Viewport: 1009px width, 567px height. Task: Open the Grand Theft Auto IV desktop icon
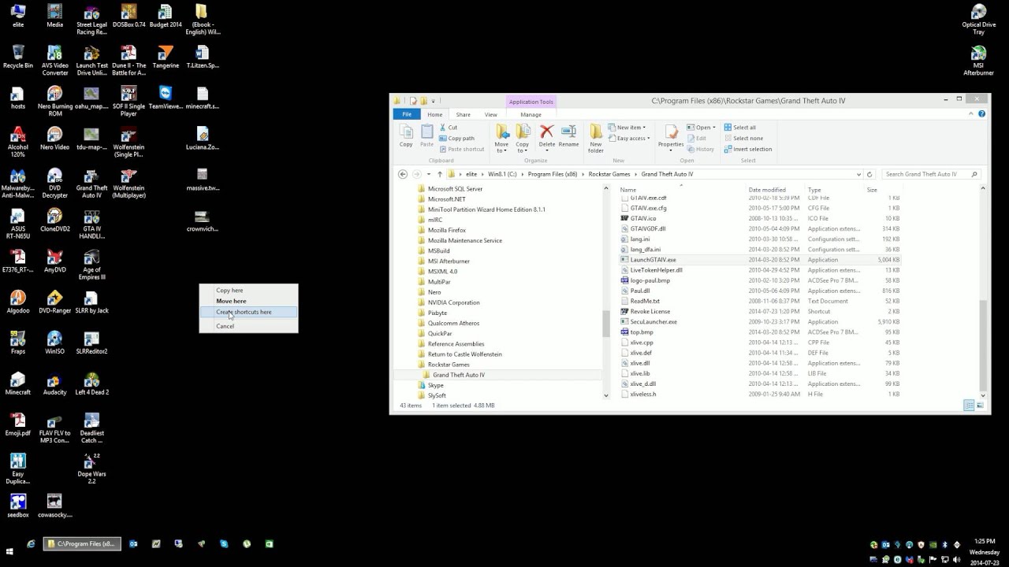tap(91, 181)
